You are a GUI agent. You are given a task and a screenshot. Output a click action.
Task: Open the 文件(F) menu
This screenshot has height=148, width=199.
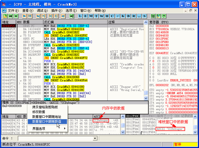click(13, 11)
